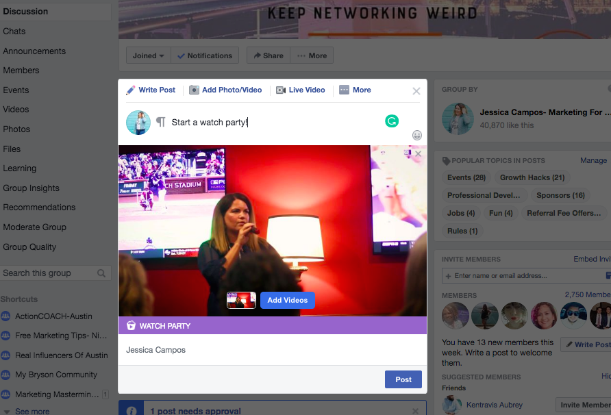The image size is (611, 415).
Task: Open Jessica Campos- Marketing For page link
Action: click(x=545, y=112)
